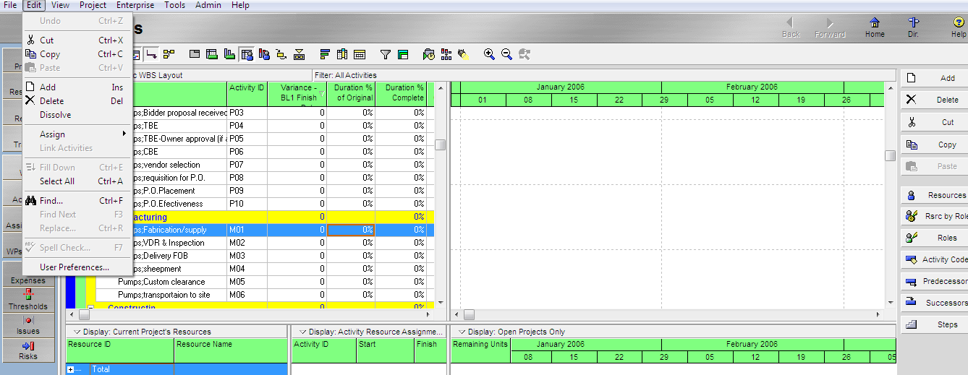
Task: Click the Zoom Out magnifier icon
Action: point(506,54)
